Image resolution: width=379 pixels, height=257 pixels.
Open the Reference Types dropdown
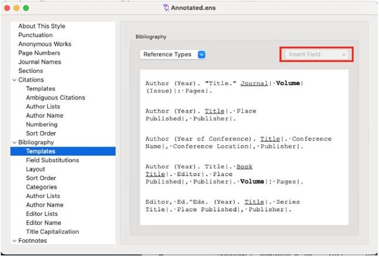pos(173,54)
